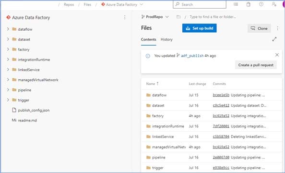285x173 pixels.
Task: Open commit bc419a52 in factory row
Action: (x=221, y=116)
